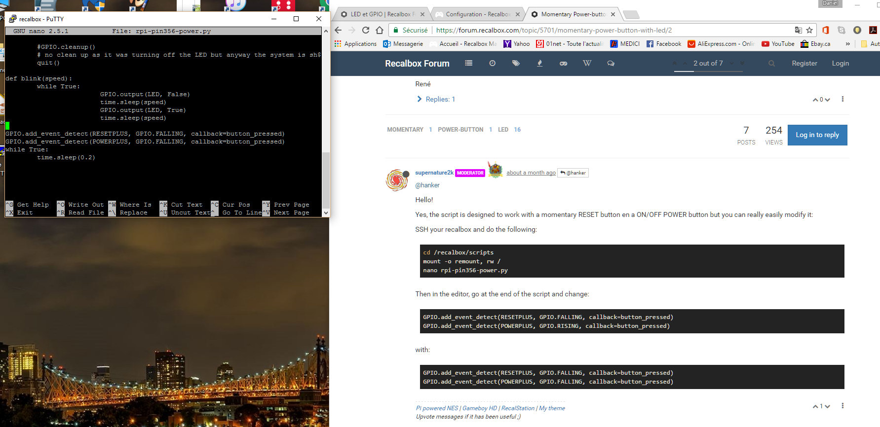Open the Accueil - Recalbox bookmark

click(x=463, y=44)
